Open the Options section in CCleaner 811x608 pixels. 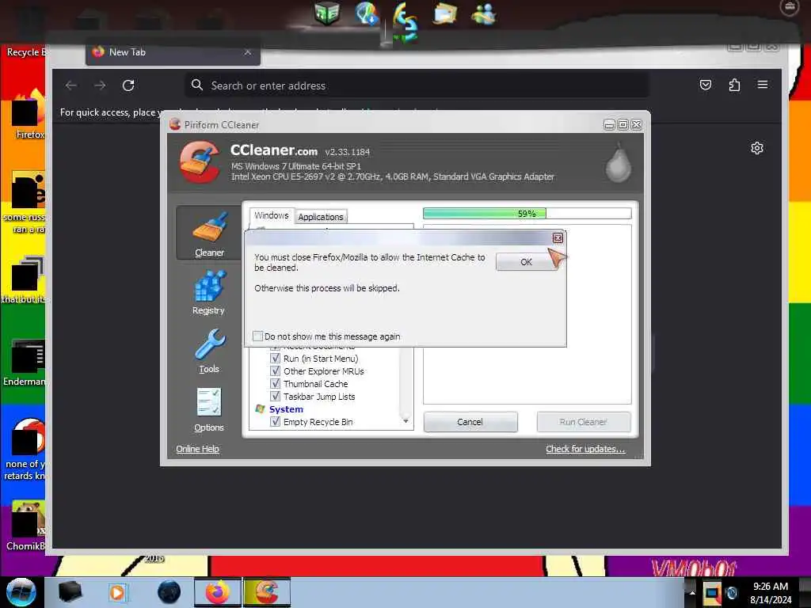(x=209, y=410)
